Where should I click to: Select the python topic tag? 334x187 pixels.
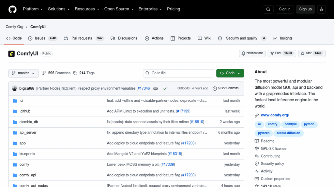pos(309,124)
